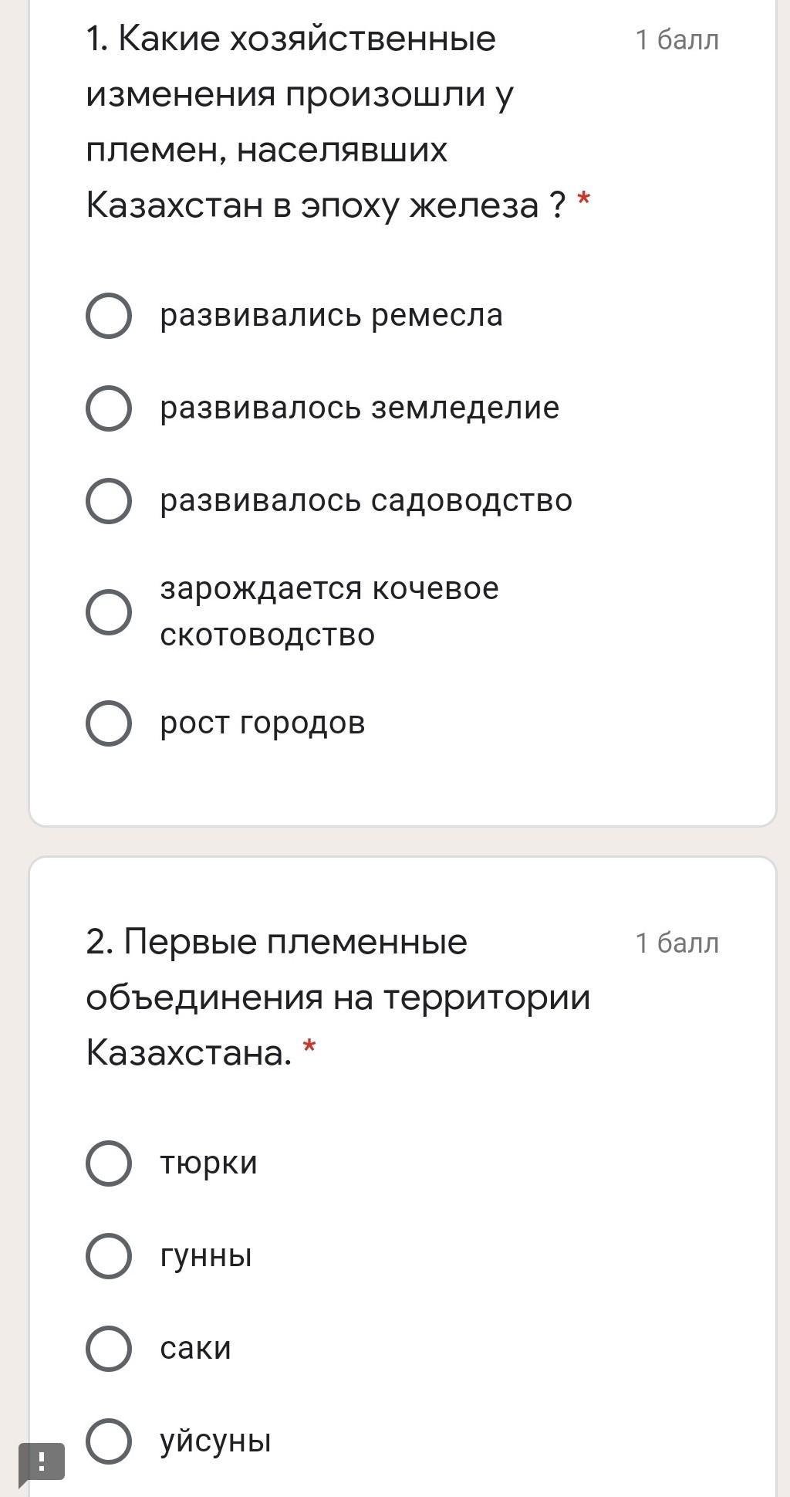Click the 'тюрки' option label text
The height and width of the screenshot is (1497, 790).
click(208, 1163)
